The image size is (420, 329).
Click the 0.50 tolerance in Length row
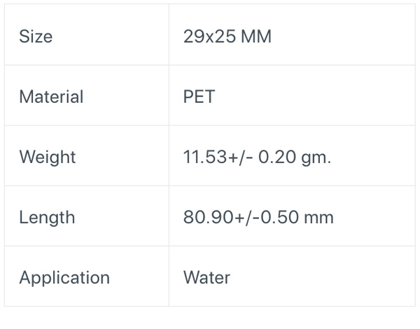tap(279, 217)
